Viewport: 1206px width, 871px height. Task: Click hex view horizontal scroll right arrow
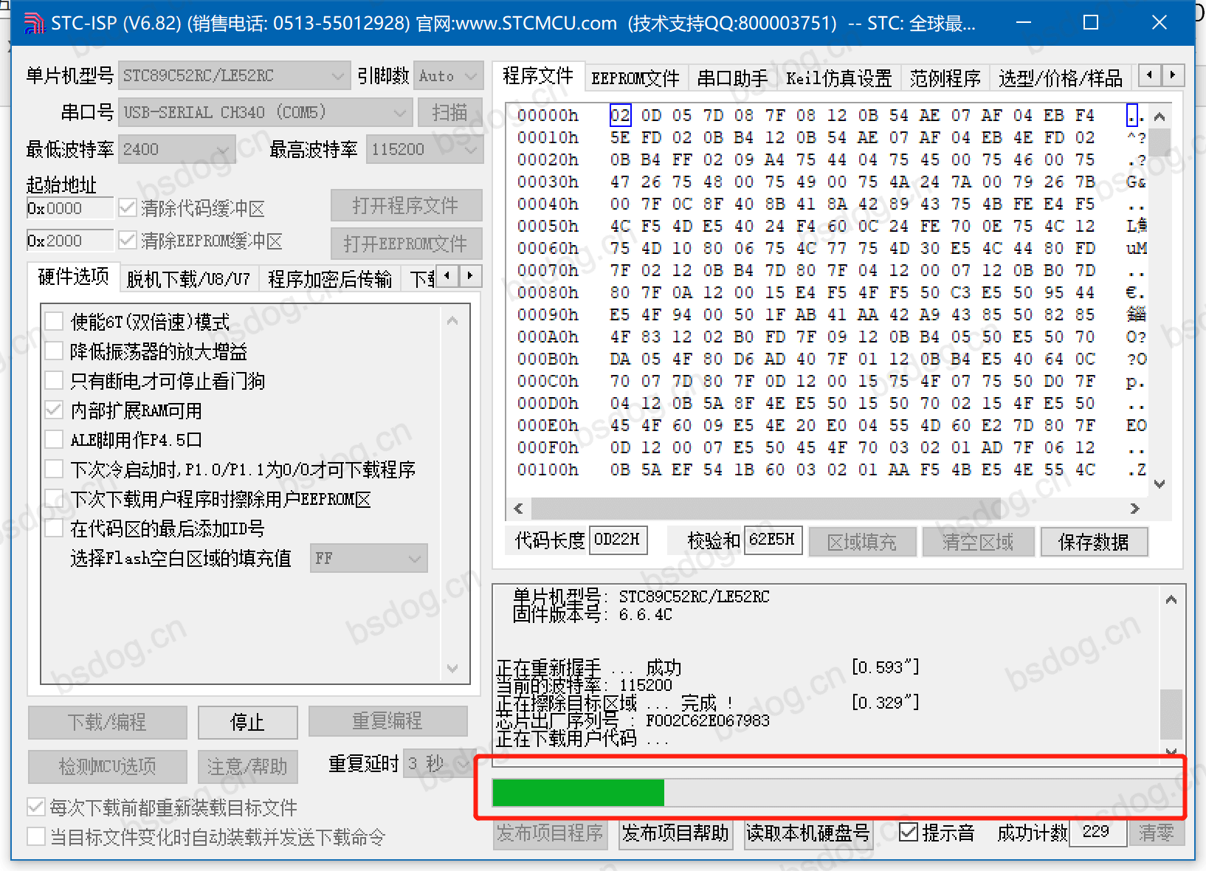[1134, 509]
